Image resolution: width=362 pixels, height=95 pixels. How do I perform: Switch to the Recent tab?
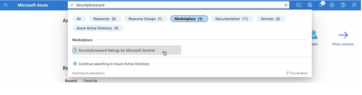coord(71,81)
